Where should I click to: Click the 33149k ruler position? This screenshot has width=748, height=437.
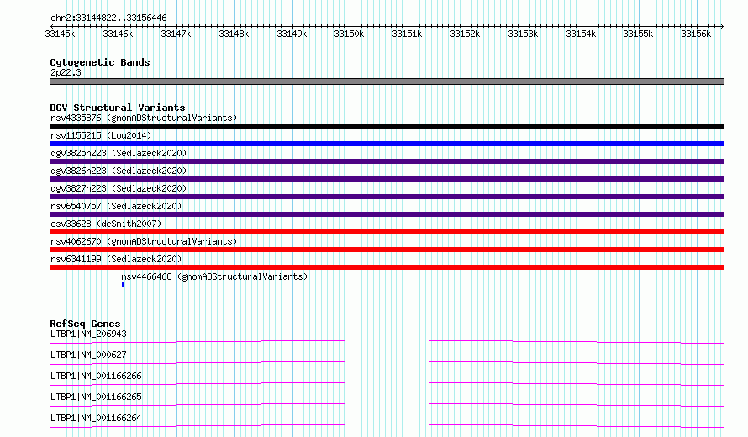click(292, 34)
